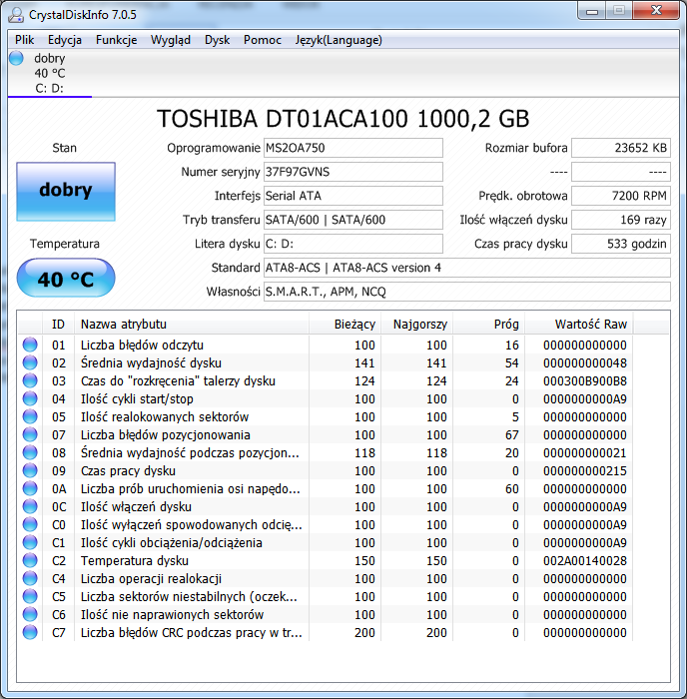Click the Własności field S.M.A.R.T., APM, NCQ
687x699 pixels.
466,292
